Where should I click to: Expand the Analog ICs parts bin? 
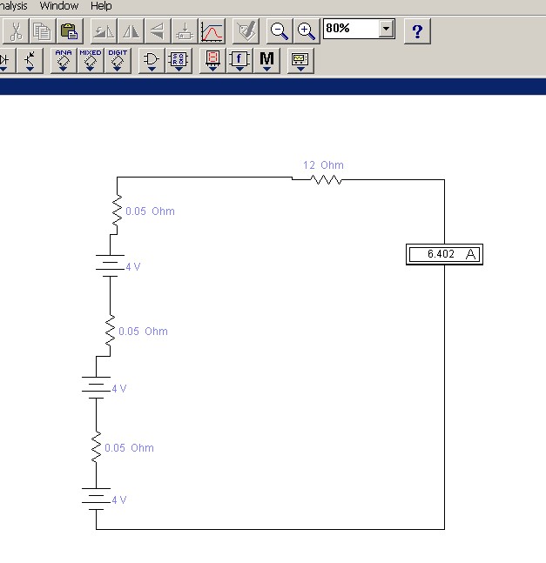(64, 60)
